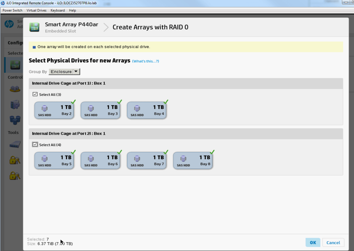
Task: Click the HP logo in the header
Action: (x=9, y=24)
